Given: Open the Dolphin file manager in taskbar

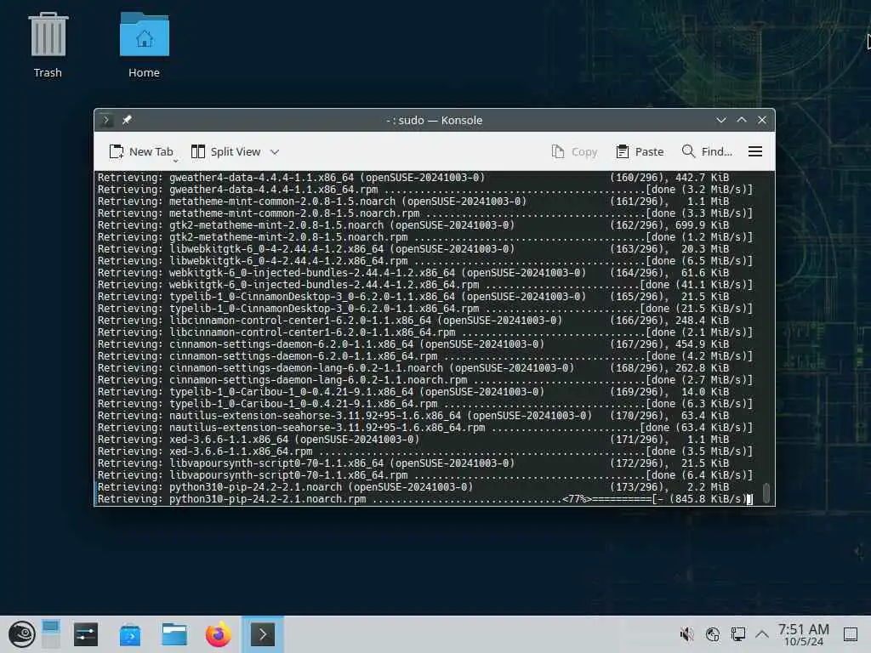Looking at the screenshot, I should coord(174,634).
